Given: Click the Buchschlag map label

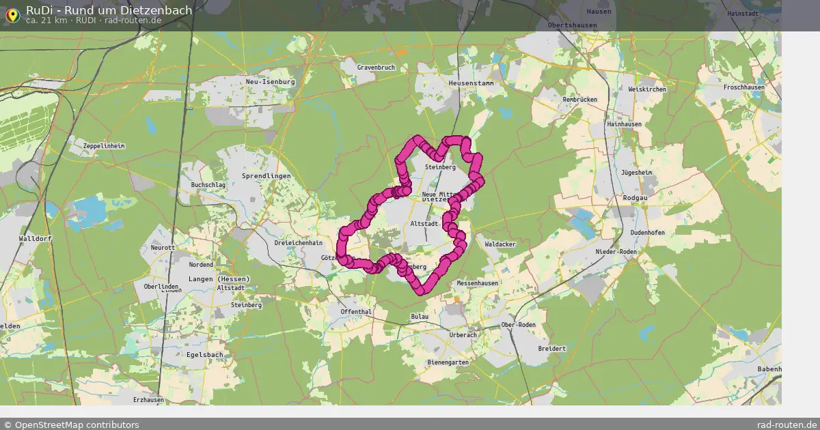Looking at the screenshot, I should pos(208,185).
